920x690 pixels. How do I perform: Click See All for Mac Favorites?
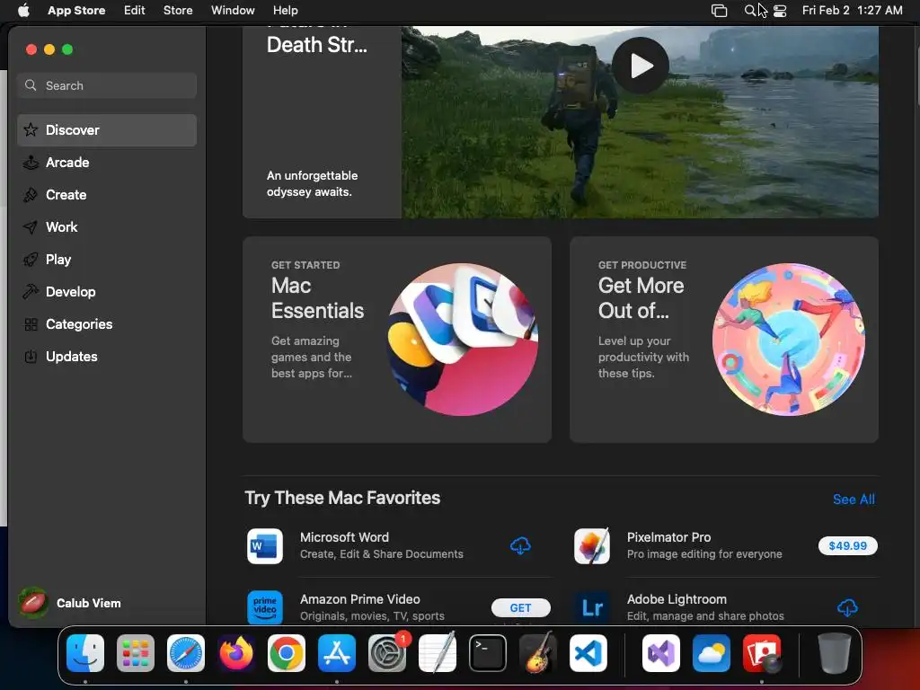coord(854,500)
